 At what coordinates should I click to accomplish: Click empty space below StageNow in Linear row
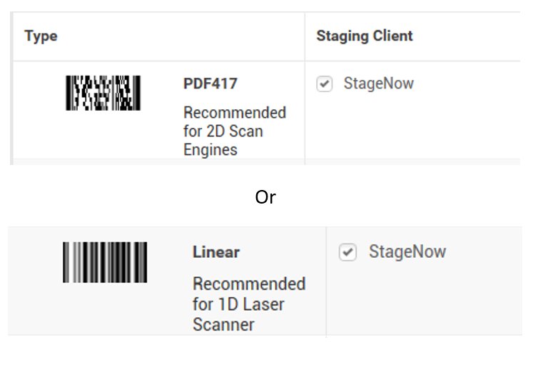point(424,301)
